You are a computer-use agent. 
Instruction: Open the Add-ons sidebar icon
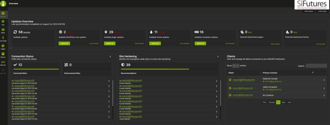click(x=3, y=54)
